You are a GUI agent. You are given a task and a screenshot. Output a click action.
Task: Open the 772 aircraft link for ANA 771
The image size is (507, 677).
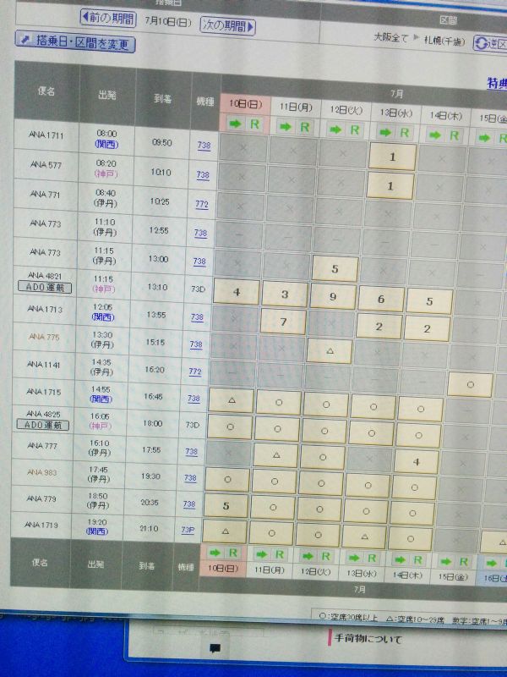point(202,204)
